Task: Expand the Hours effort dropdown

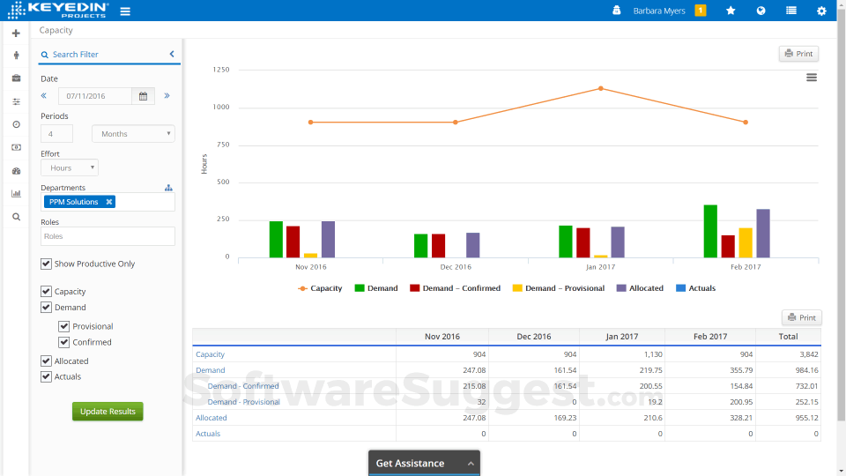Action: click(x=70, y=167)
